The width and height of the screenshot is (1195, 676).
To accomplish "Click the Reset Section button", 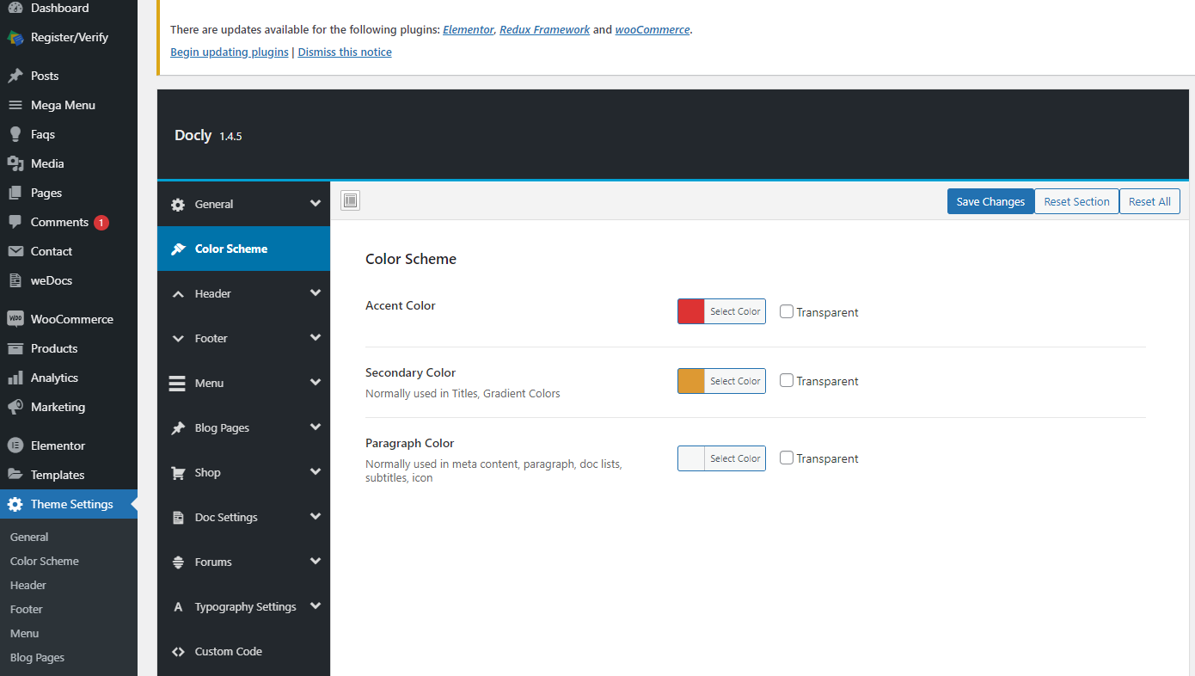I will click(x=1076, y=201).
